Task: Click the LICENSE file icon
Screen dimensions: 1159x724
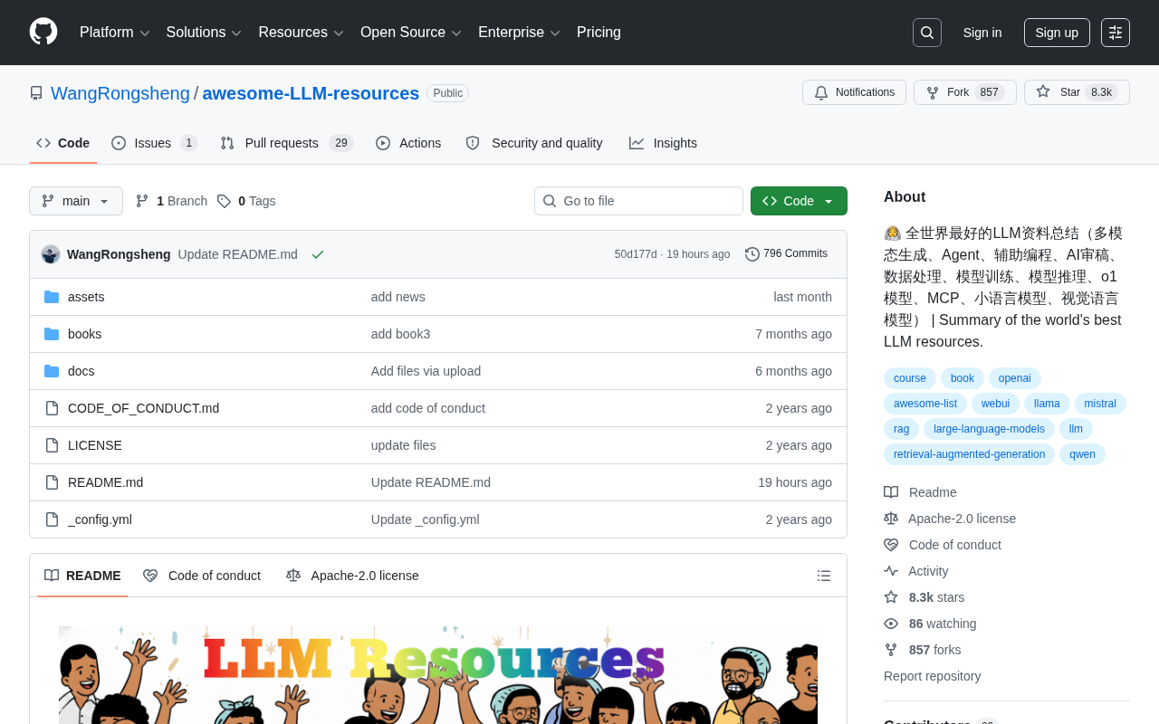Action: tap(52, 445)
